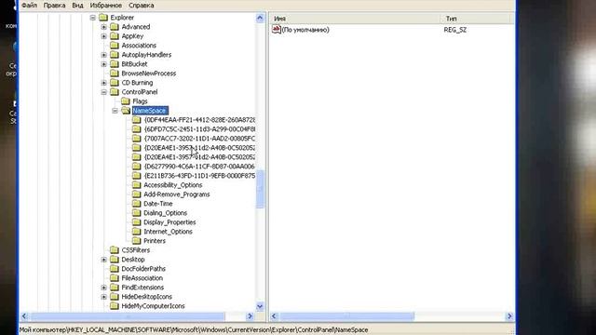
Task: Click folder icon of {E211B736 key
Action: point(137,176)
